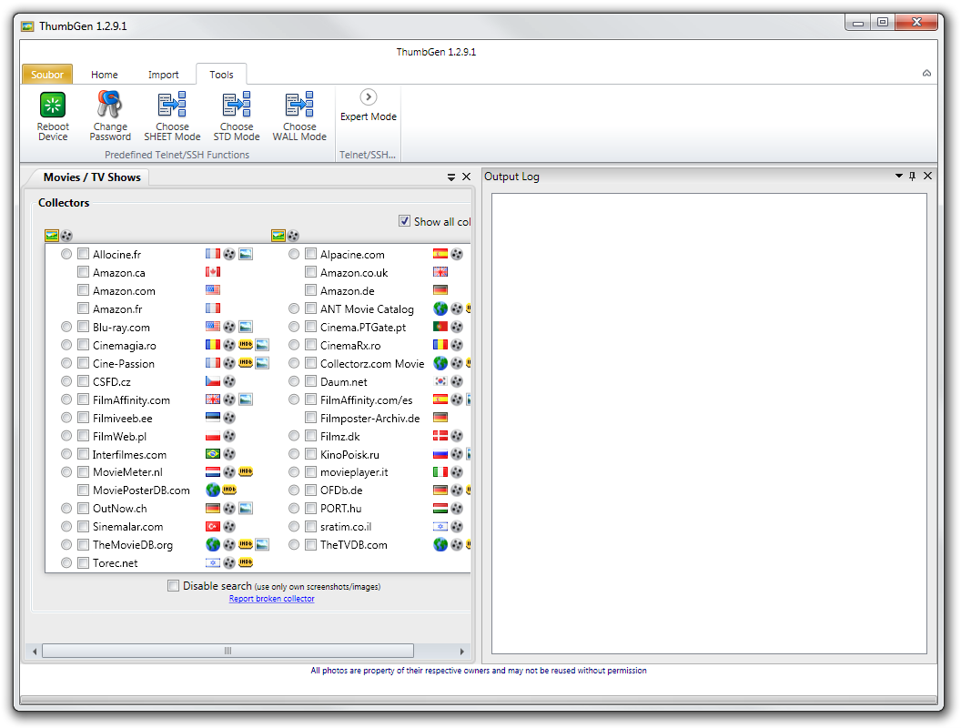Close the Output Log panel
Viewport: 961px width, 728px height.
(928, 176)
